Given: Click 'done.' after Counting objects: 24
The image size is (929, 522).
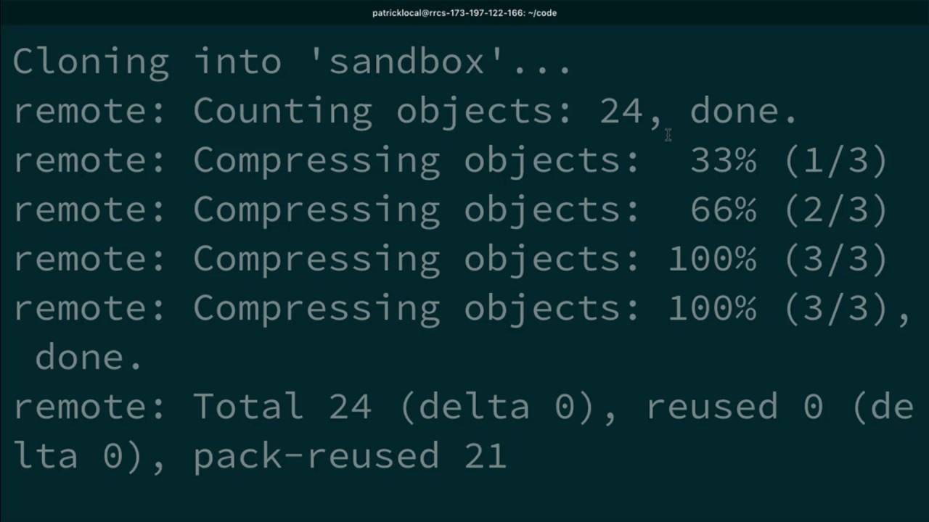Looking at the screenshot, I should click(744, 111).
